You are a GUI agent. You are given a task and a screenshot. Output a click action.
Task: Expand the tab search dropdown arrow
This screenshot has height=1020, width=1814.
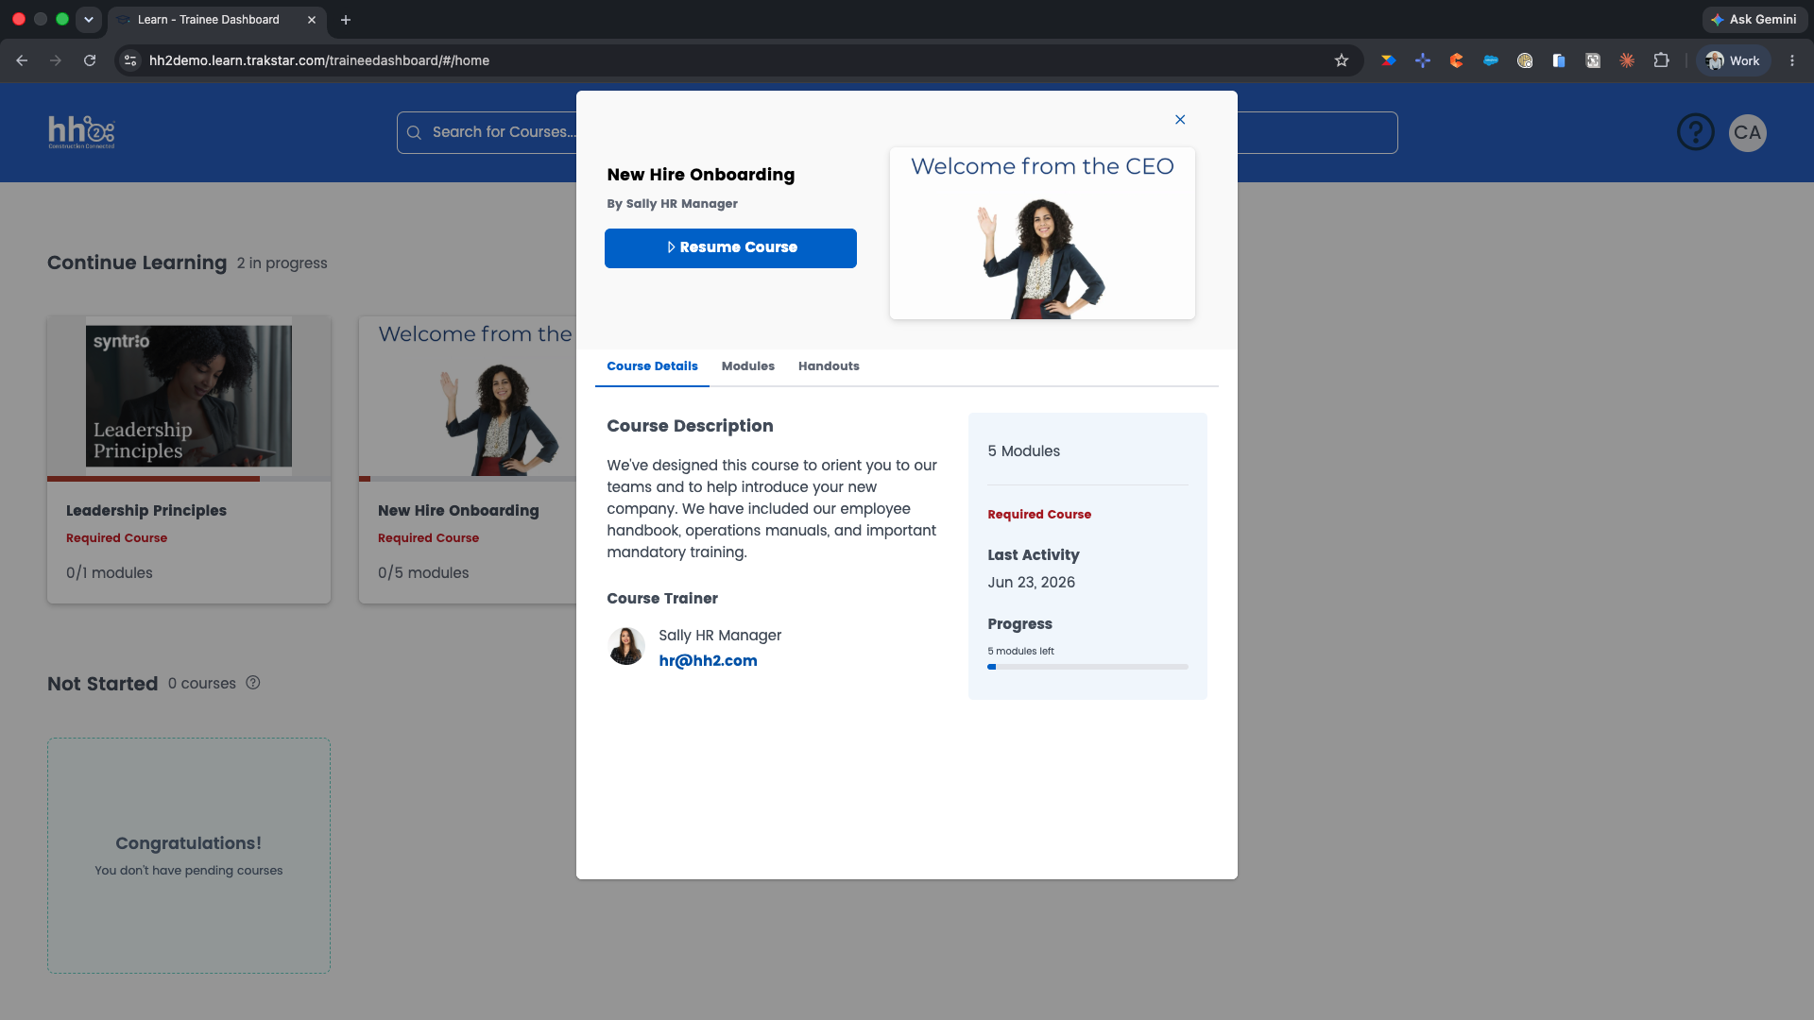(89, 19)
